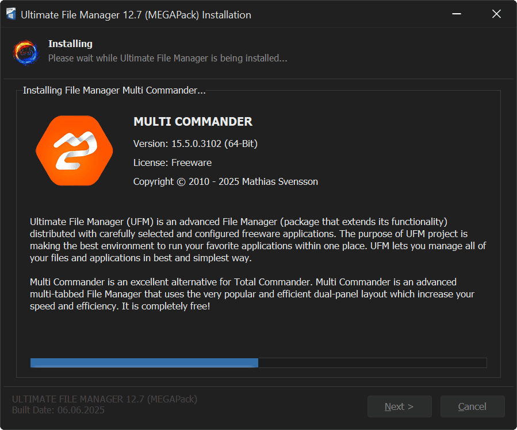Viewport: 517px width, 430px height.
Task: Click the Ultimate File Manager (UFM) description paragraph
Action: click(258, 240)
